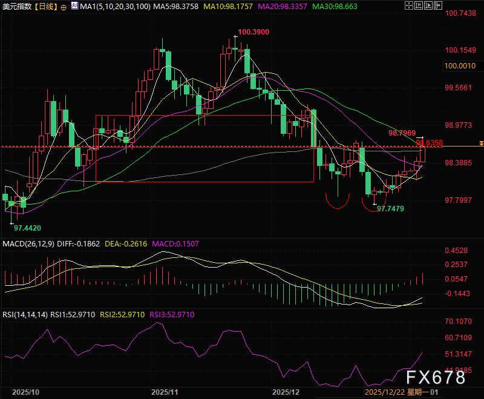The width and height of the screenshot is (484, 399).
Task: Click the 100.3900 high price label
Action: pyautogui.click(x=253, y=32)
